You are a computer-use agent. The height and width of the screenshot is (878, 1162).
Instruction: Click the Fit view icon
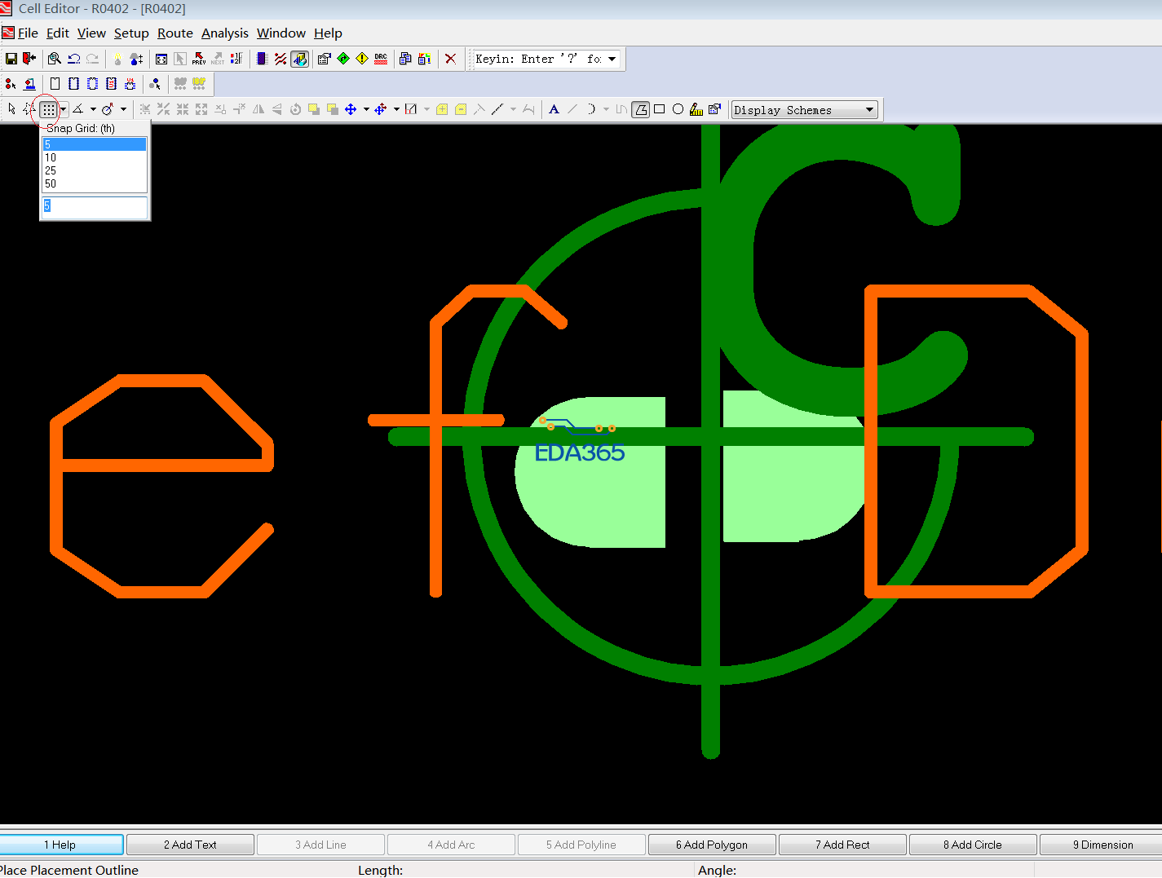click(161, 59)
